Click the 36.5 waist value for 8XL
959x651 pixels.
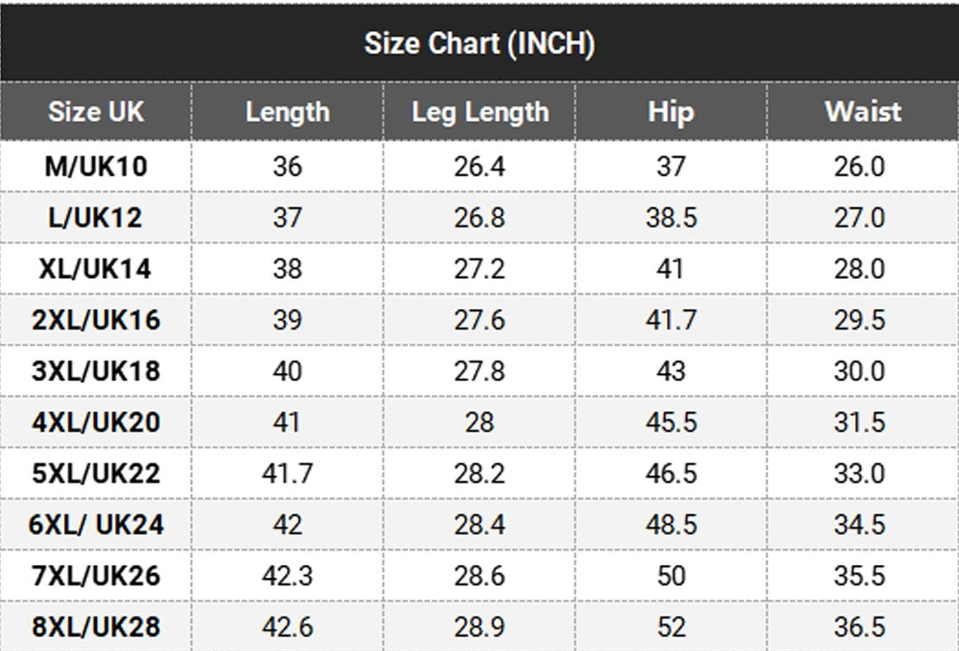[x=860, y=627]
